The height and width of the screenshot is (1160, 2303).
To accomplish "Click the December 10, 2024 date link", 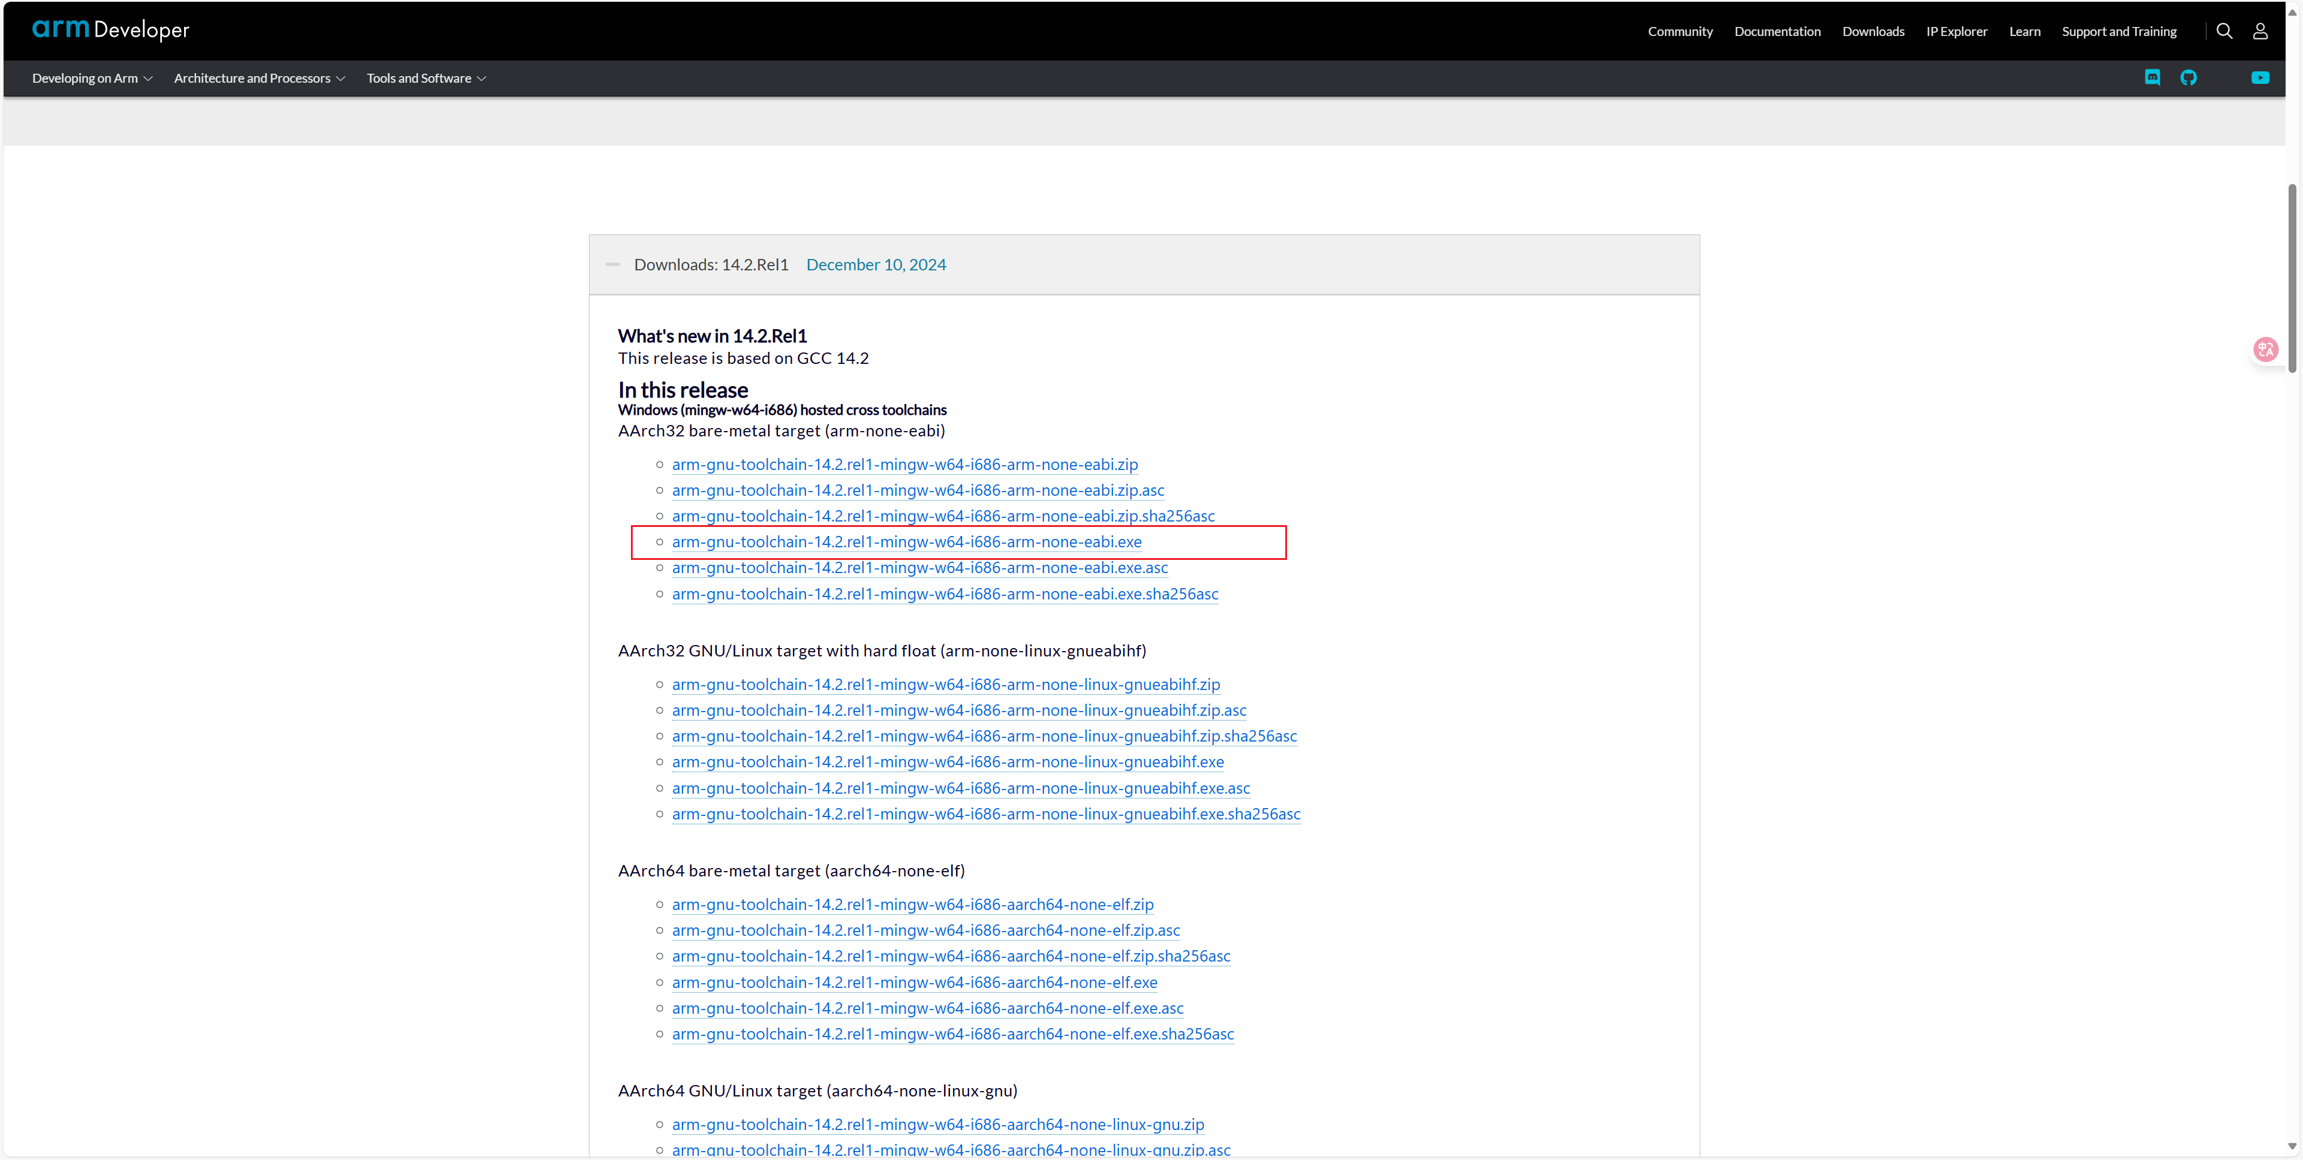I will tap(875, 264).
